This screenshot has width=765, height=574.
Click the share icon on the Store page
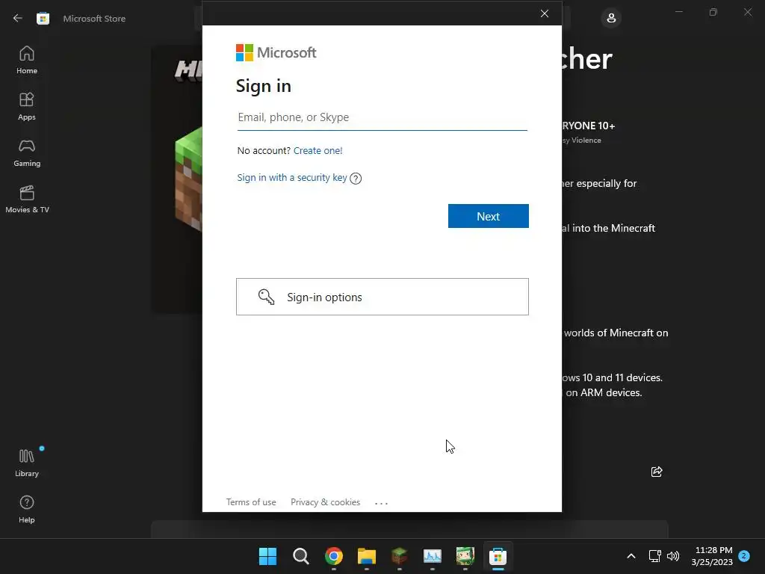click(x=657, y=472)
